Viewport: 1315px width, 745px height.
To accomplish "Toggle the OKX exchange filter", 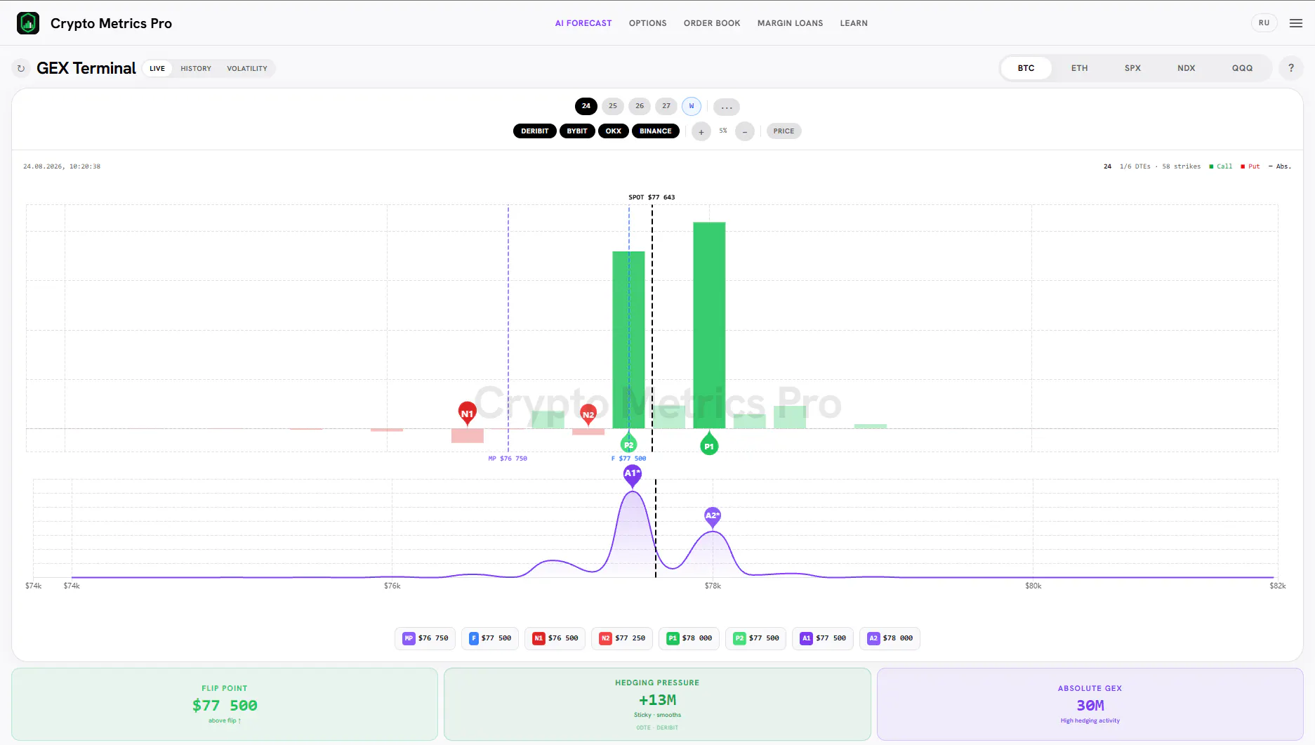I will point(614,131).
